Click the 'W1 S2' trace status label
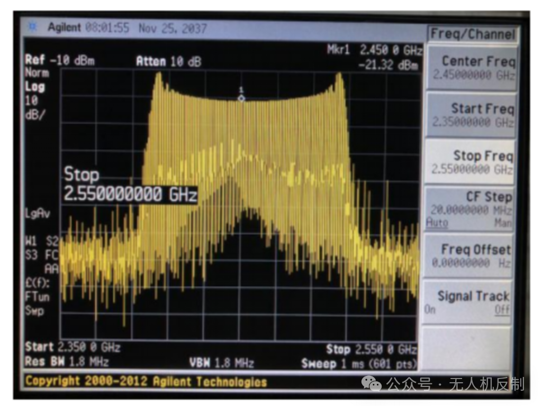The image size is (542, 406). point(41,241)
